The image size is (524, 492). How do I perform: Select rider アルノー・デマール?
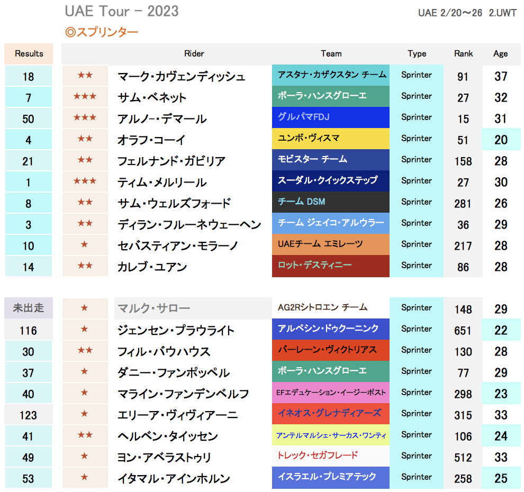click(x=162, y=119)
